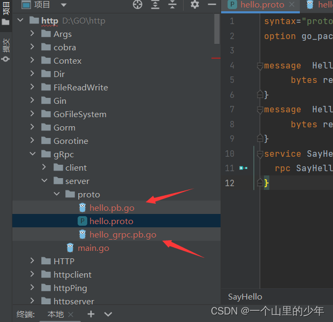
Task: Expand the Dir folder
Action: [x=32, y=73]
